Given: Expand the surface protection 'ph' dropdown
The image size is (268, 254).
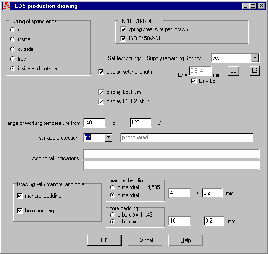Looking at the screenshot, I should [109, 137].
